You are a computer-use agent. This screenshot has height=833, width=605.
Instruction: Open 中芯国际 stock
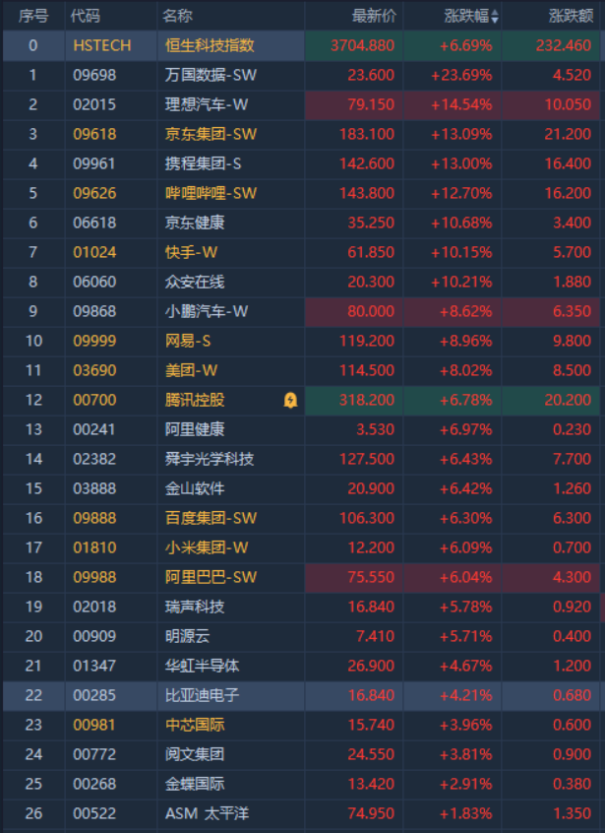[x=195, y=725]
